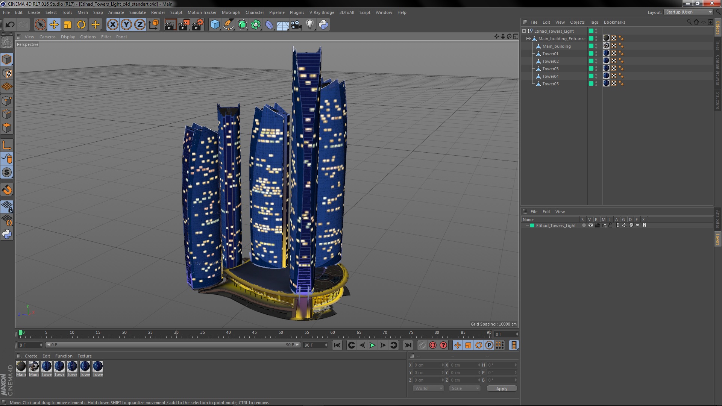Open the Structure side tab

(717, 100)
